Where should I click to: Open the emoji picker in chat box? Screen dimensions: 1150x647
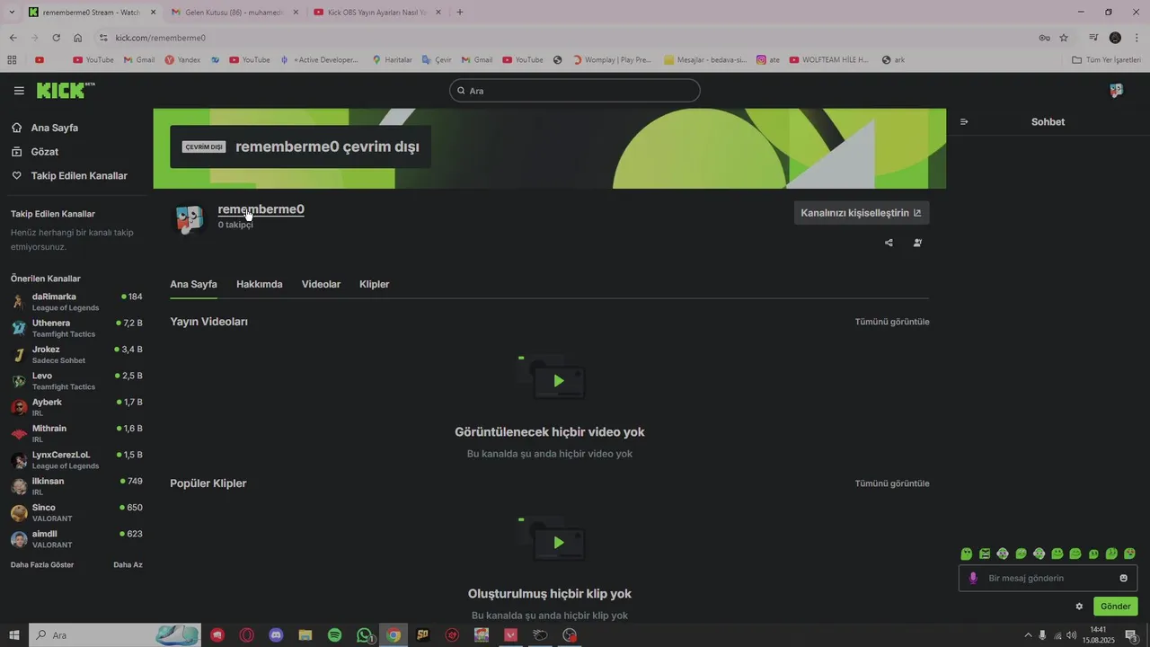point(1123,578)
